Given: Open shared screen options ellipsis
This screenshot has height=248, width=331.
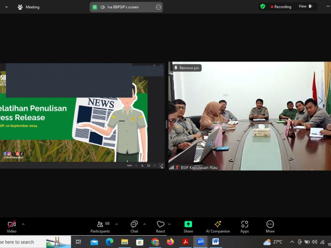Looking at the screenshot, I should (x=158, y=7).
